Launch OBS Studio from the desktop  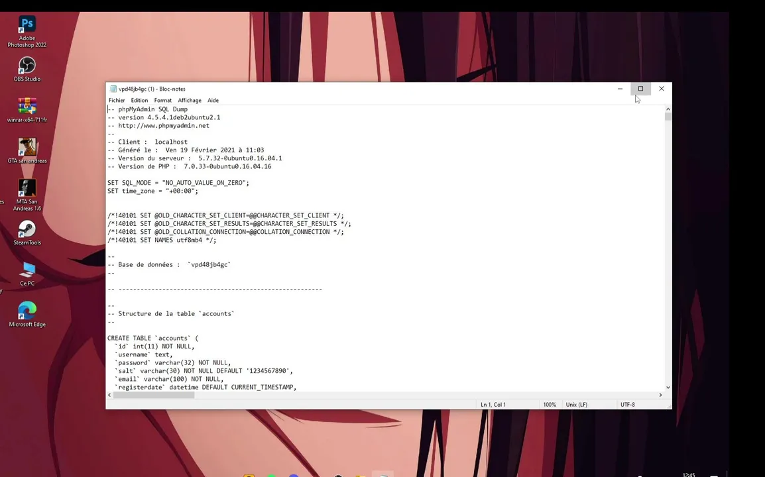(x=27, y=69)
